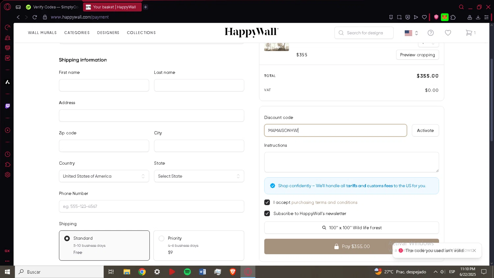
Task: Open the browser downloads icon
Action: [478, 17]
